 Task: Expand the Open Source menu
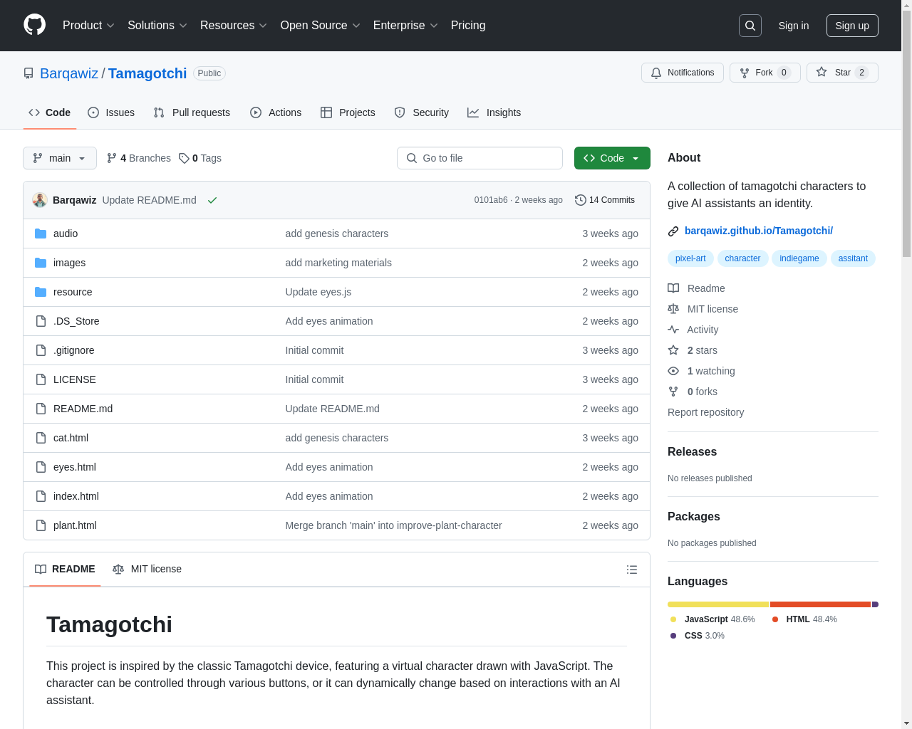coord(321,26)
